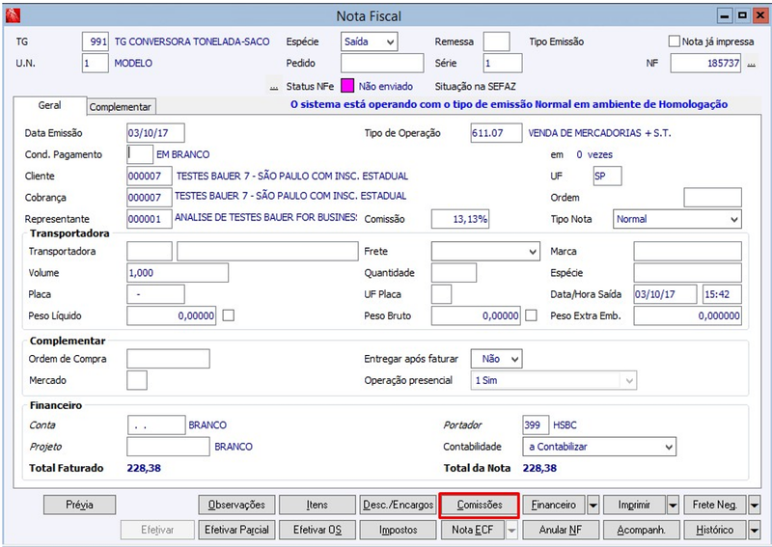Viewport: 772px width, 547px height.
Task: Expand the Espécie dropdown showing Saída
Action: point(369,41)
